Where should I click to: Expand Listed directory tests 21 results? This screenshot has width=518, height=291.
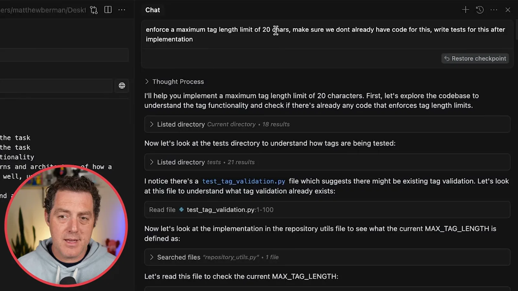(327, 162)
